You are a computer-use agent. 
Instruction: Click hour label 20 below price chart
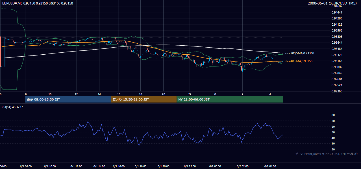pos(164,94)
